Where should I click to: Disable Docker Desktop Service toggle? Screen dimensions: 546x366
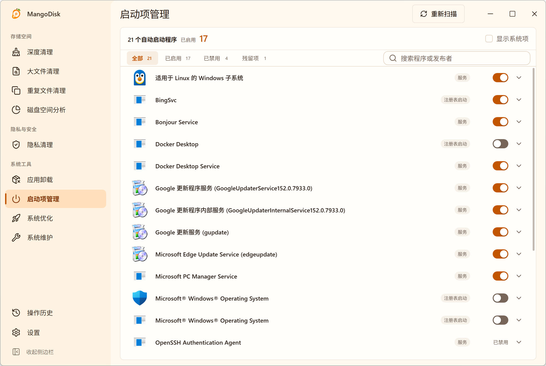(500, 166)
